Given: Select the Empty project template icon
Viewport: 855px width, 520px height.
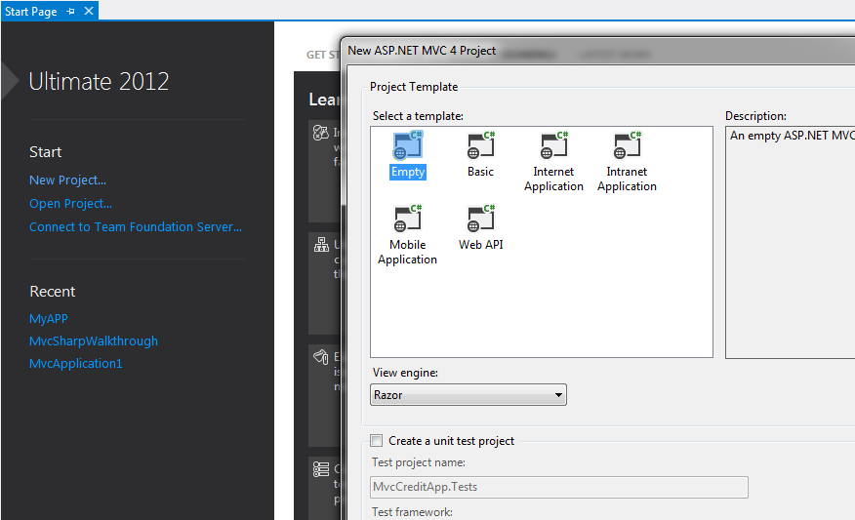Looking at the screenshot, I should pos(407,145).
